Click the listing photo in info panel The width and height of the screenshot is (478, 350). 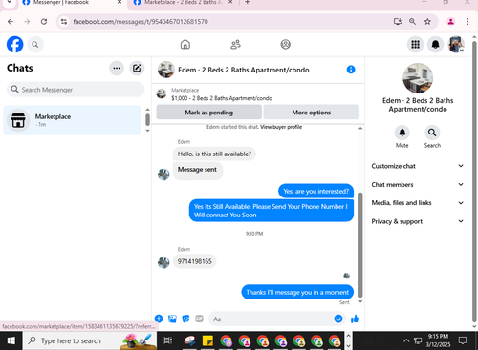point(418,78)
